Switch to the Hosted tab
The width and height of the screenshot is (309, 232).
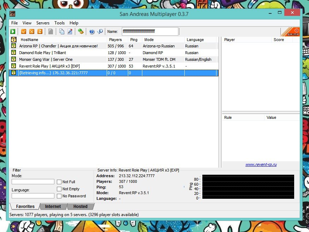coord(81,206)
